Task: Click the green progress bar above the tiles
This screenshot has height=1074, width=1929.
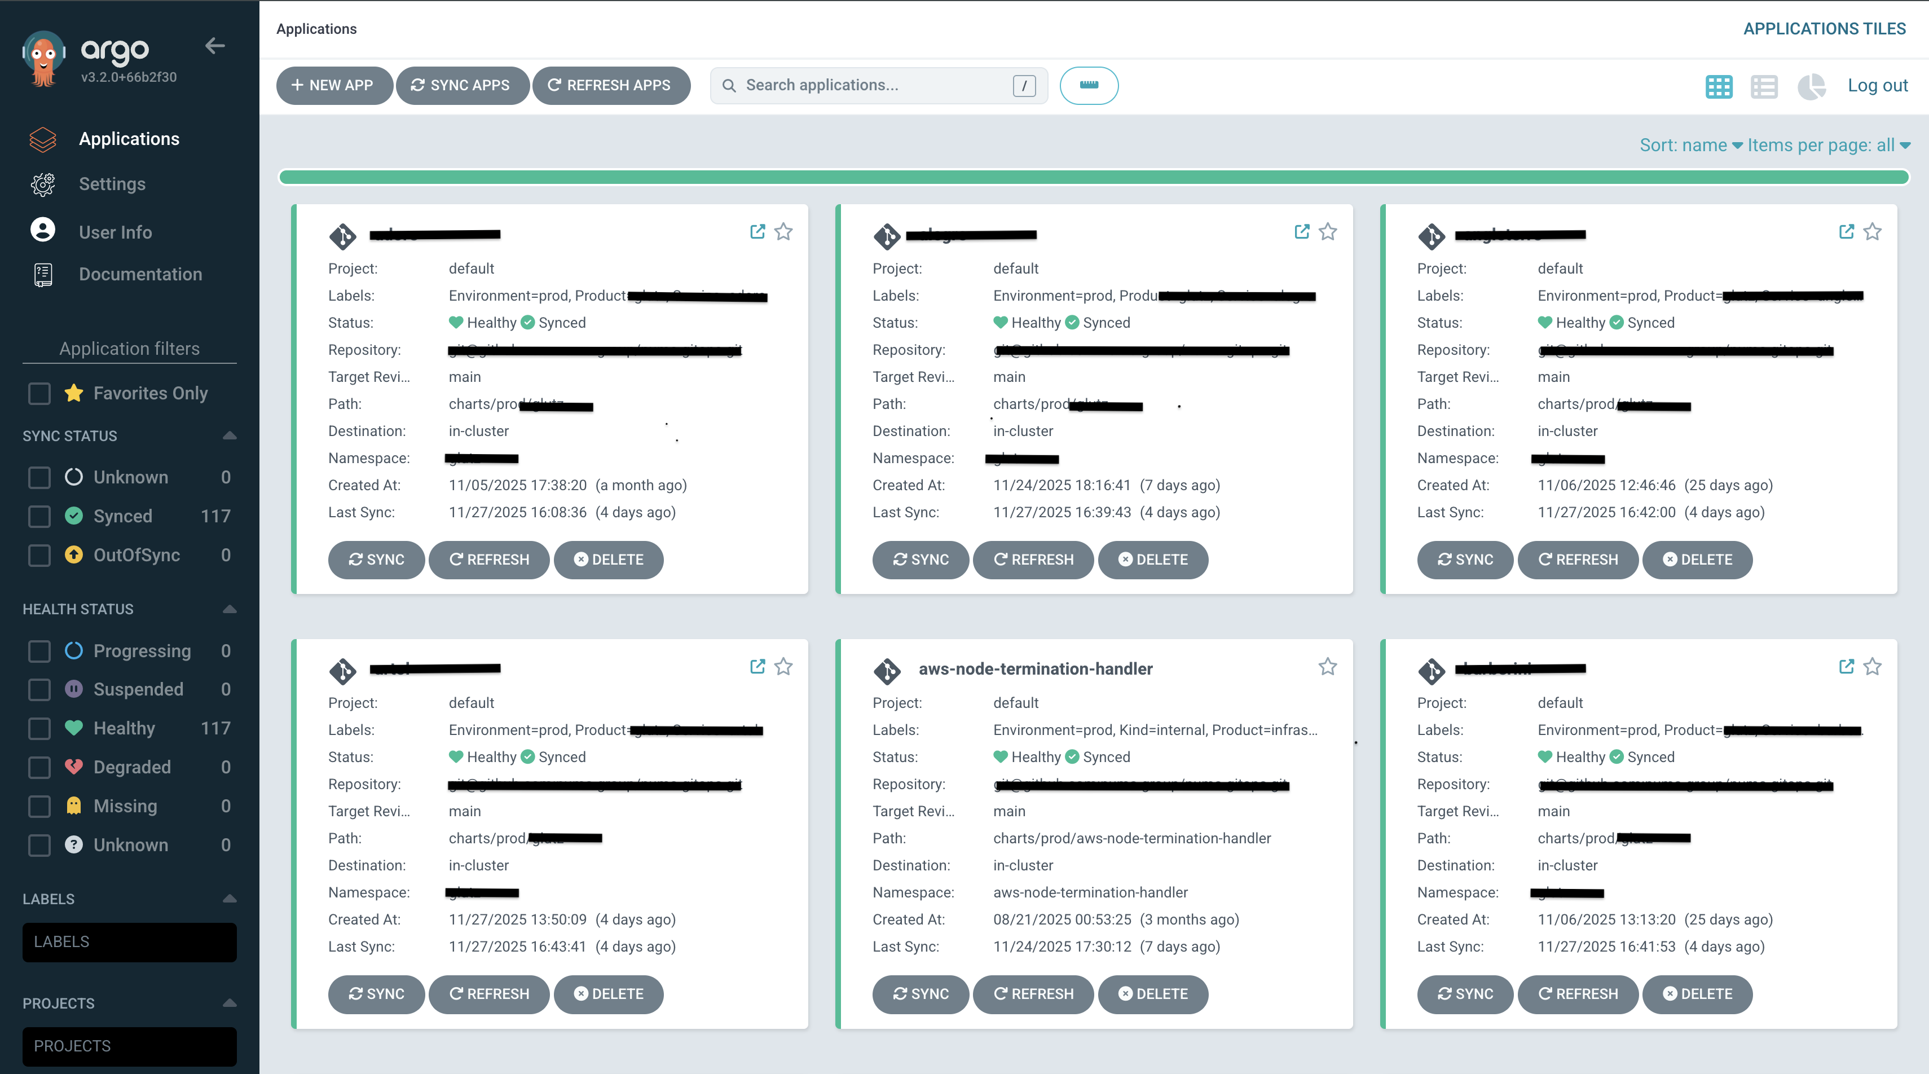Action: [1093, 177]
